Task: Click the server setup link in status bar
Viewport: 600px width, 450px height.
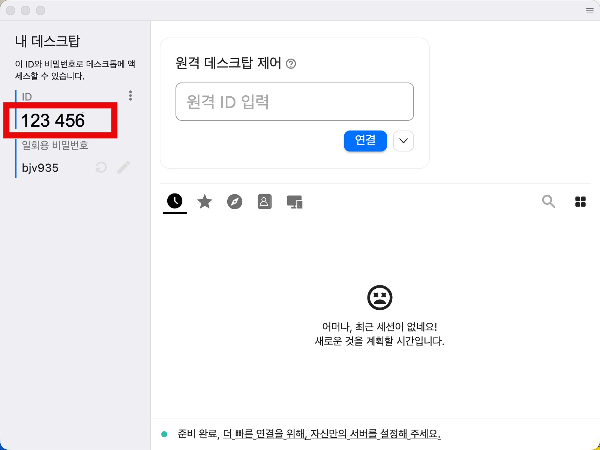Action: (x=331, y=434)
